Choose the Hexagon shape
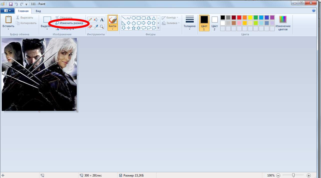The height and width of the screenshot is (178, 321). 139,23
